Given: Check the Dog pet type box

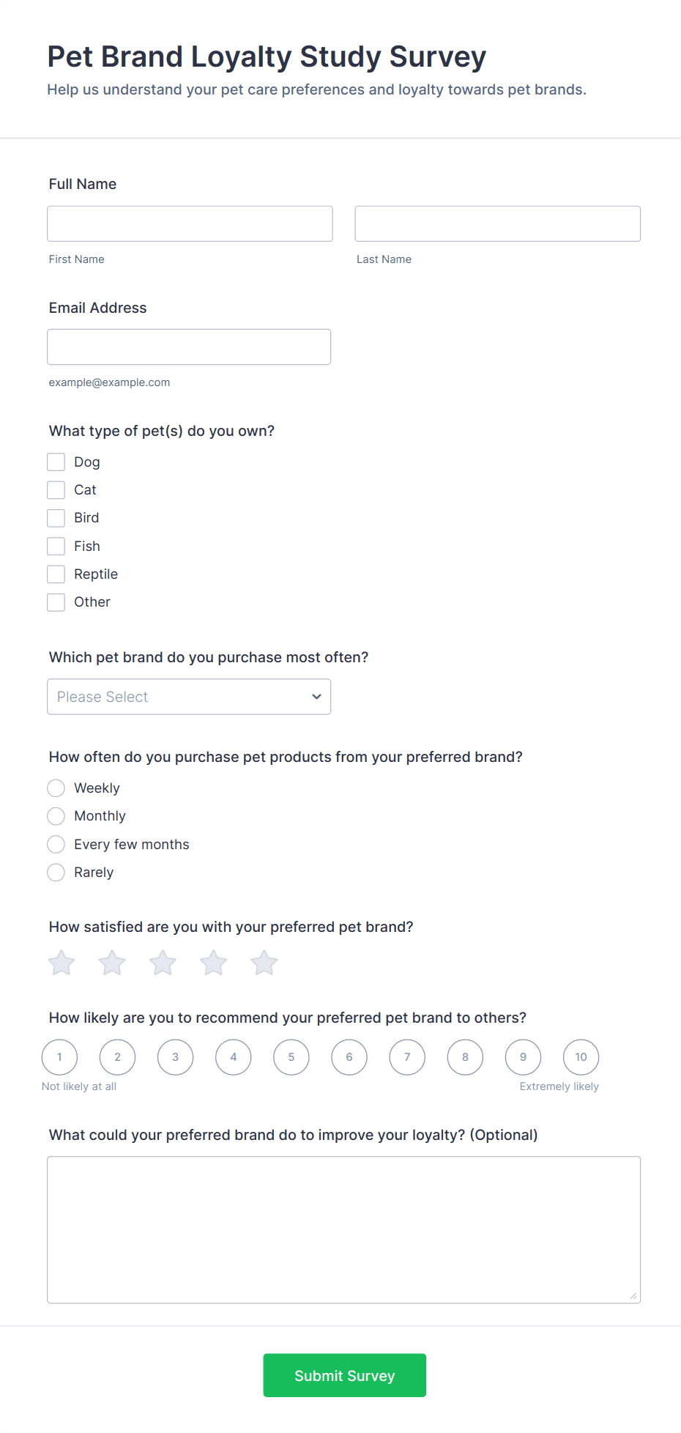Looking at the screenshot, I should (56, 462).
